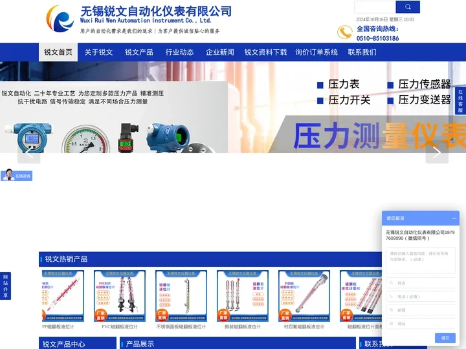Open the 不锈钢面板磁翻板液位计 product image
Image resolution: width=466 pixels, height=349 pixels.
[x=181, y=296]
